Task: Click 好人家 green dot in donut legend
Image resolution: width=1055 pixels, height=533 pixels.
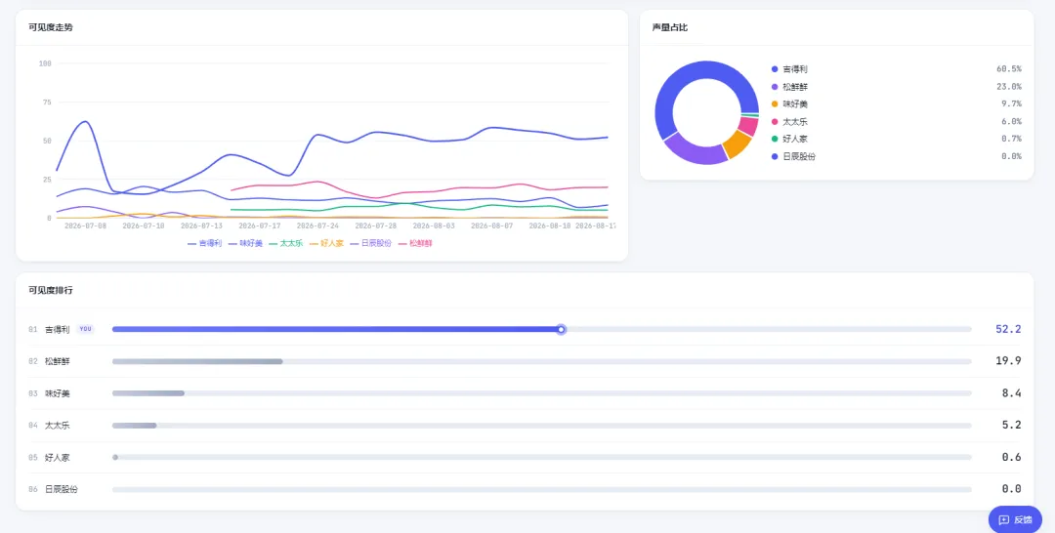Action: [775, 139]
